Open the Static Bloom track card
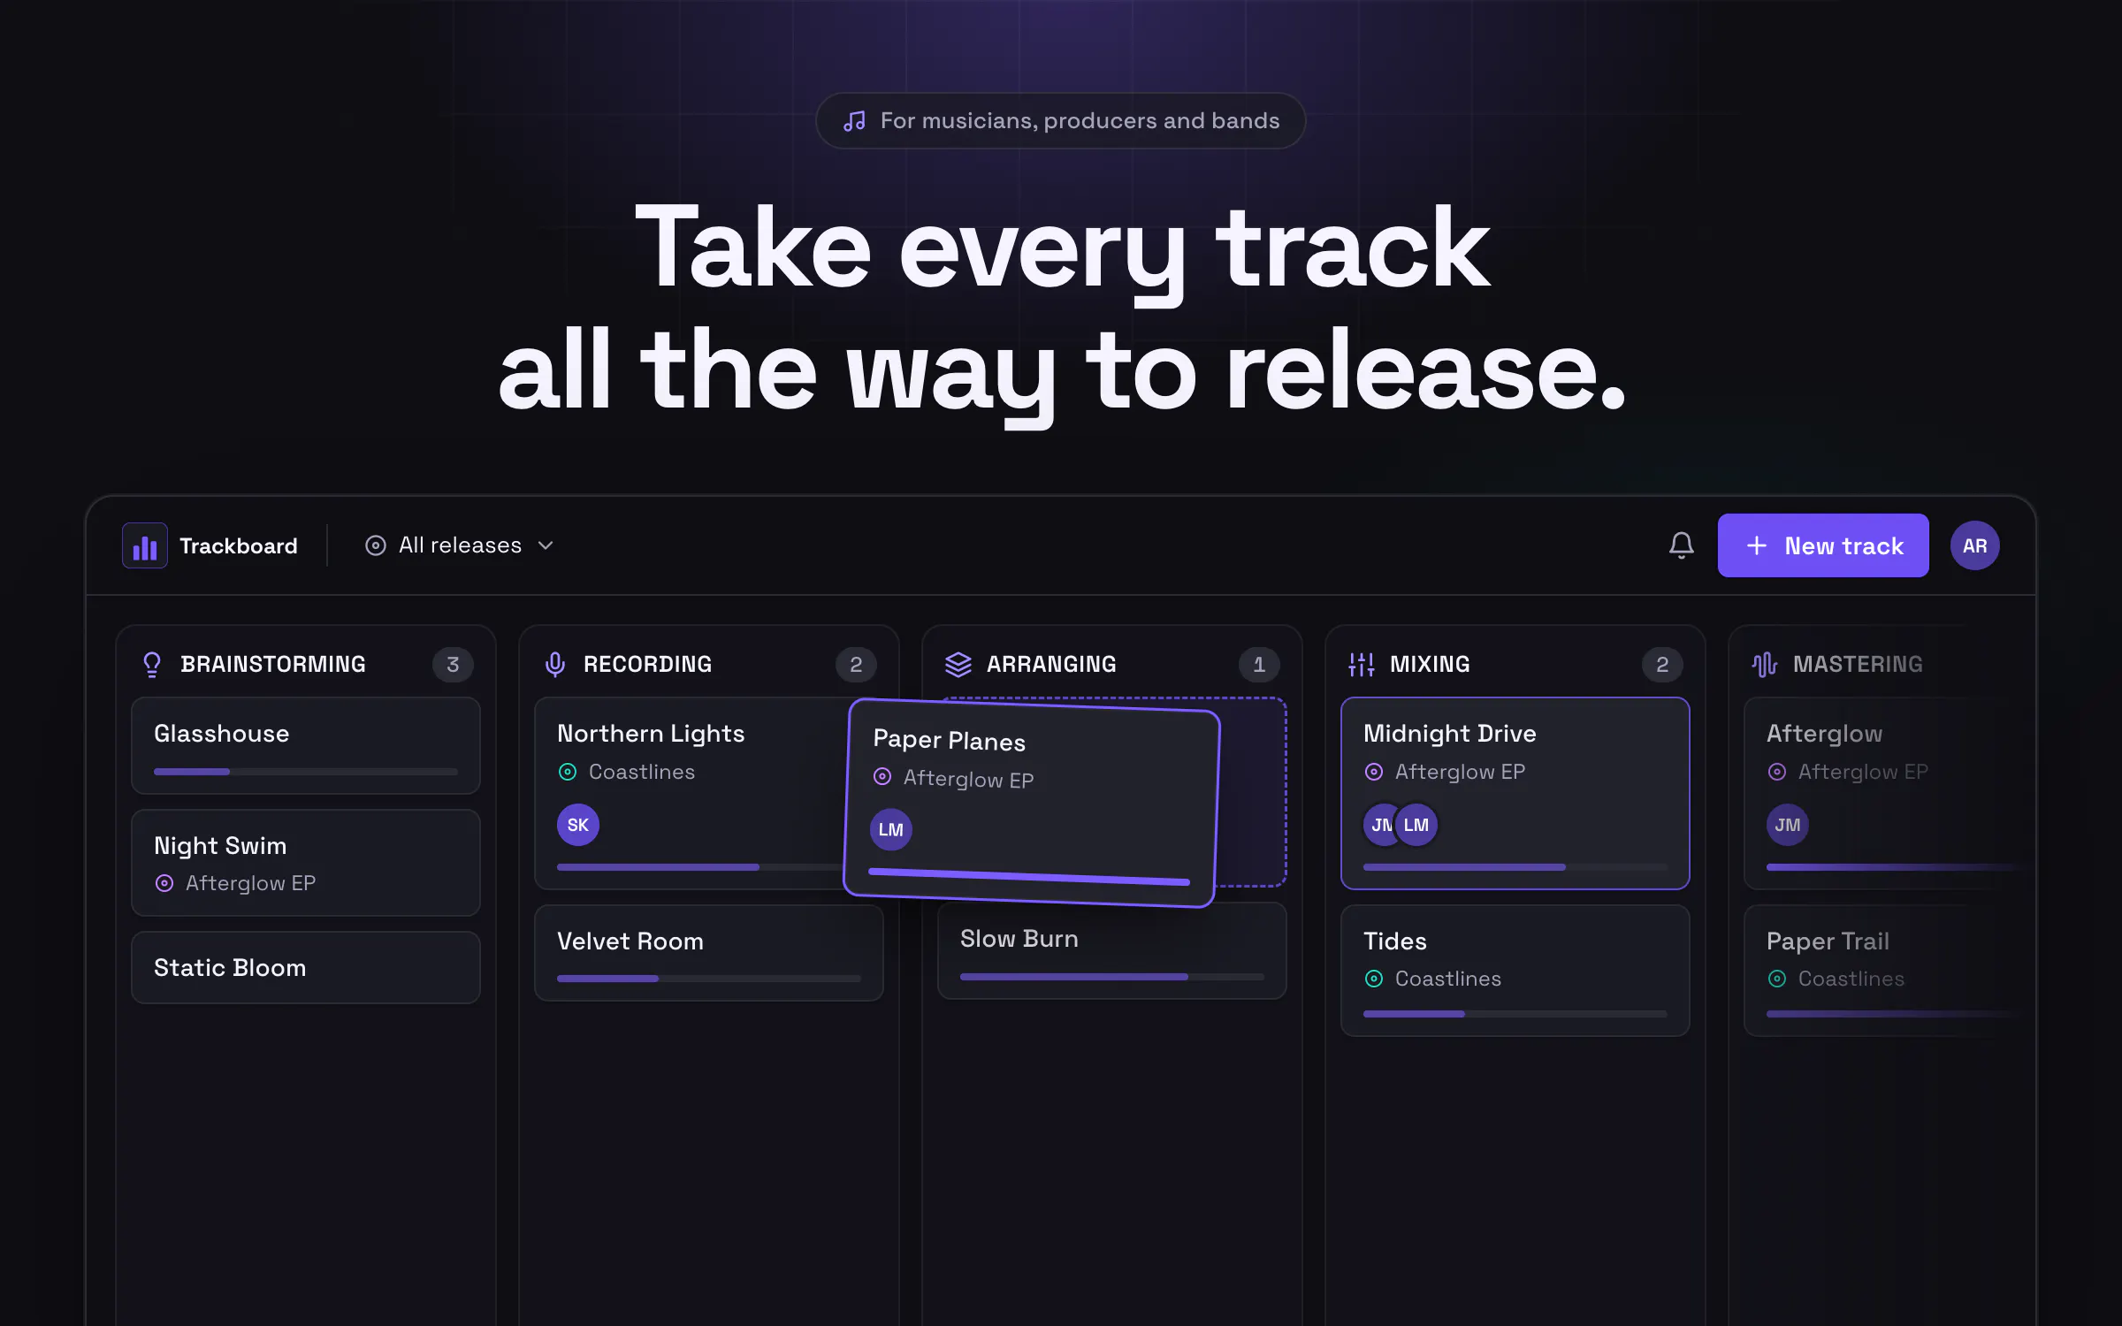 pyautogui.click(x=306, y=967)
